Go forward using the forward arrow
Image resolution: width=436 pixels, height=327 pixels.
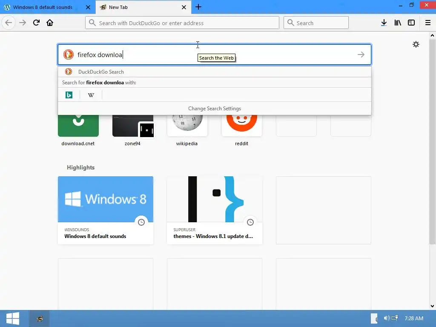(x=23, y=23)
